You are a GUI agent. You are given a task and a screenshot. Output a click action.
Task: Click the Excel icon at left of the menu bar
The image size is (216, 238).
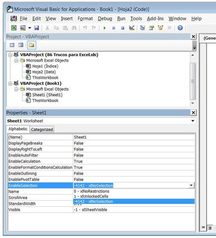click(x=14, y=18)
